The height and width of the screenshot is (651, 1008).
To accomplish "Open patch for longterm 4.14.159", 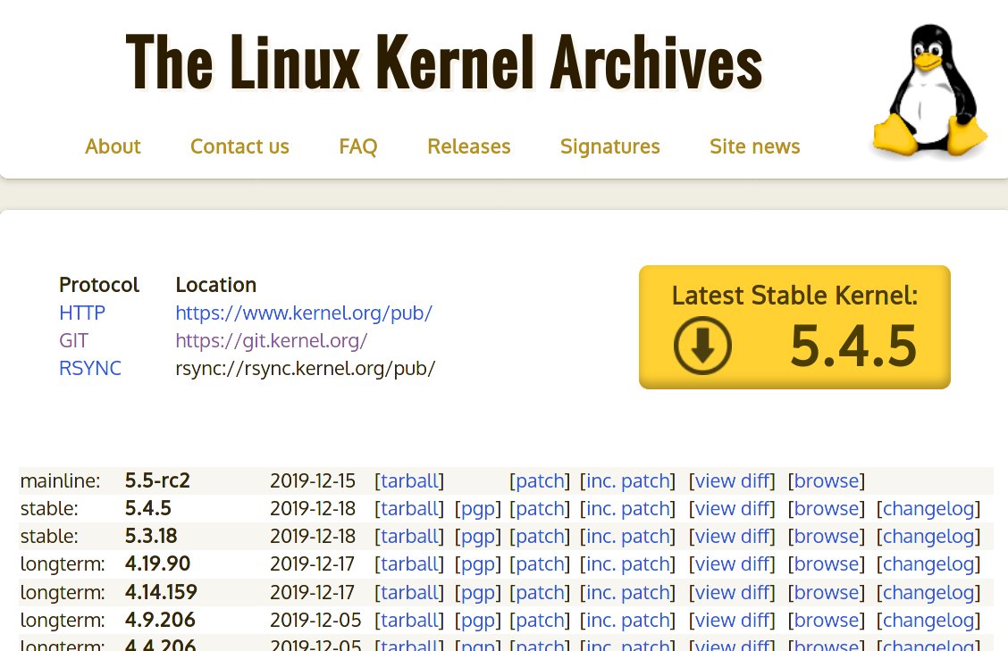I will coord(540,592).
